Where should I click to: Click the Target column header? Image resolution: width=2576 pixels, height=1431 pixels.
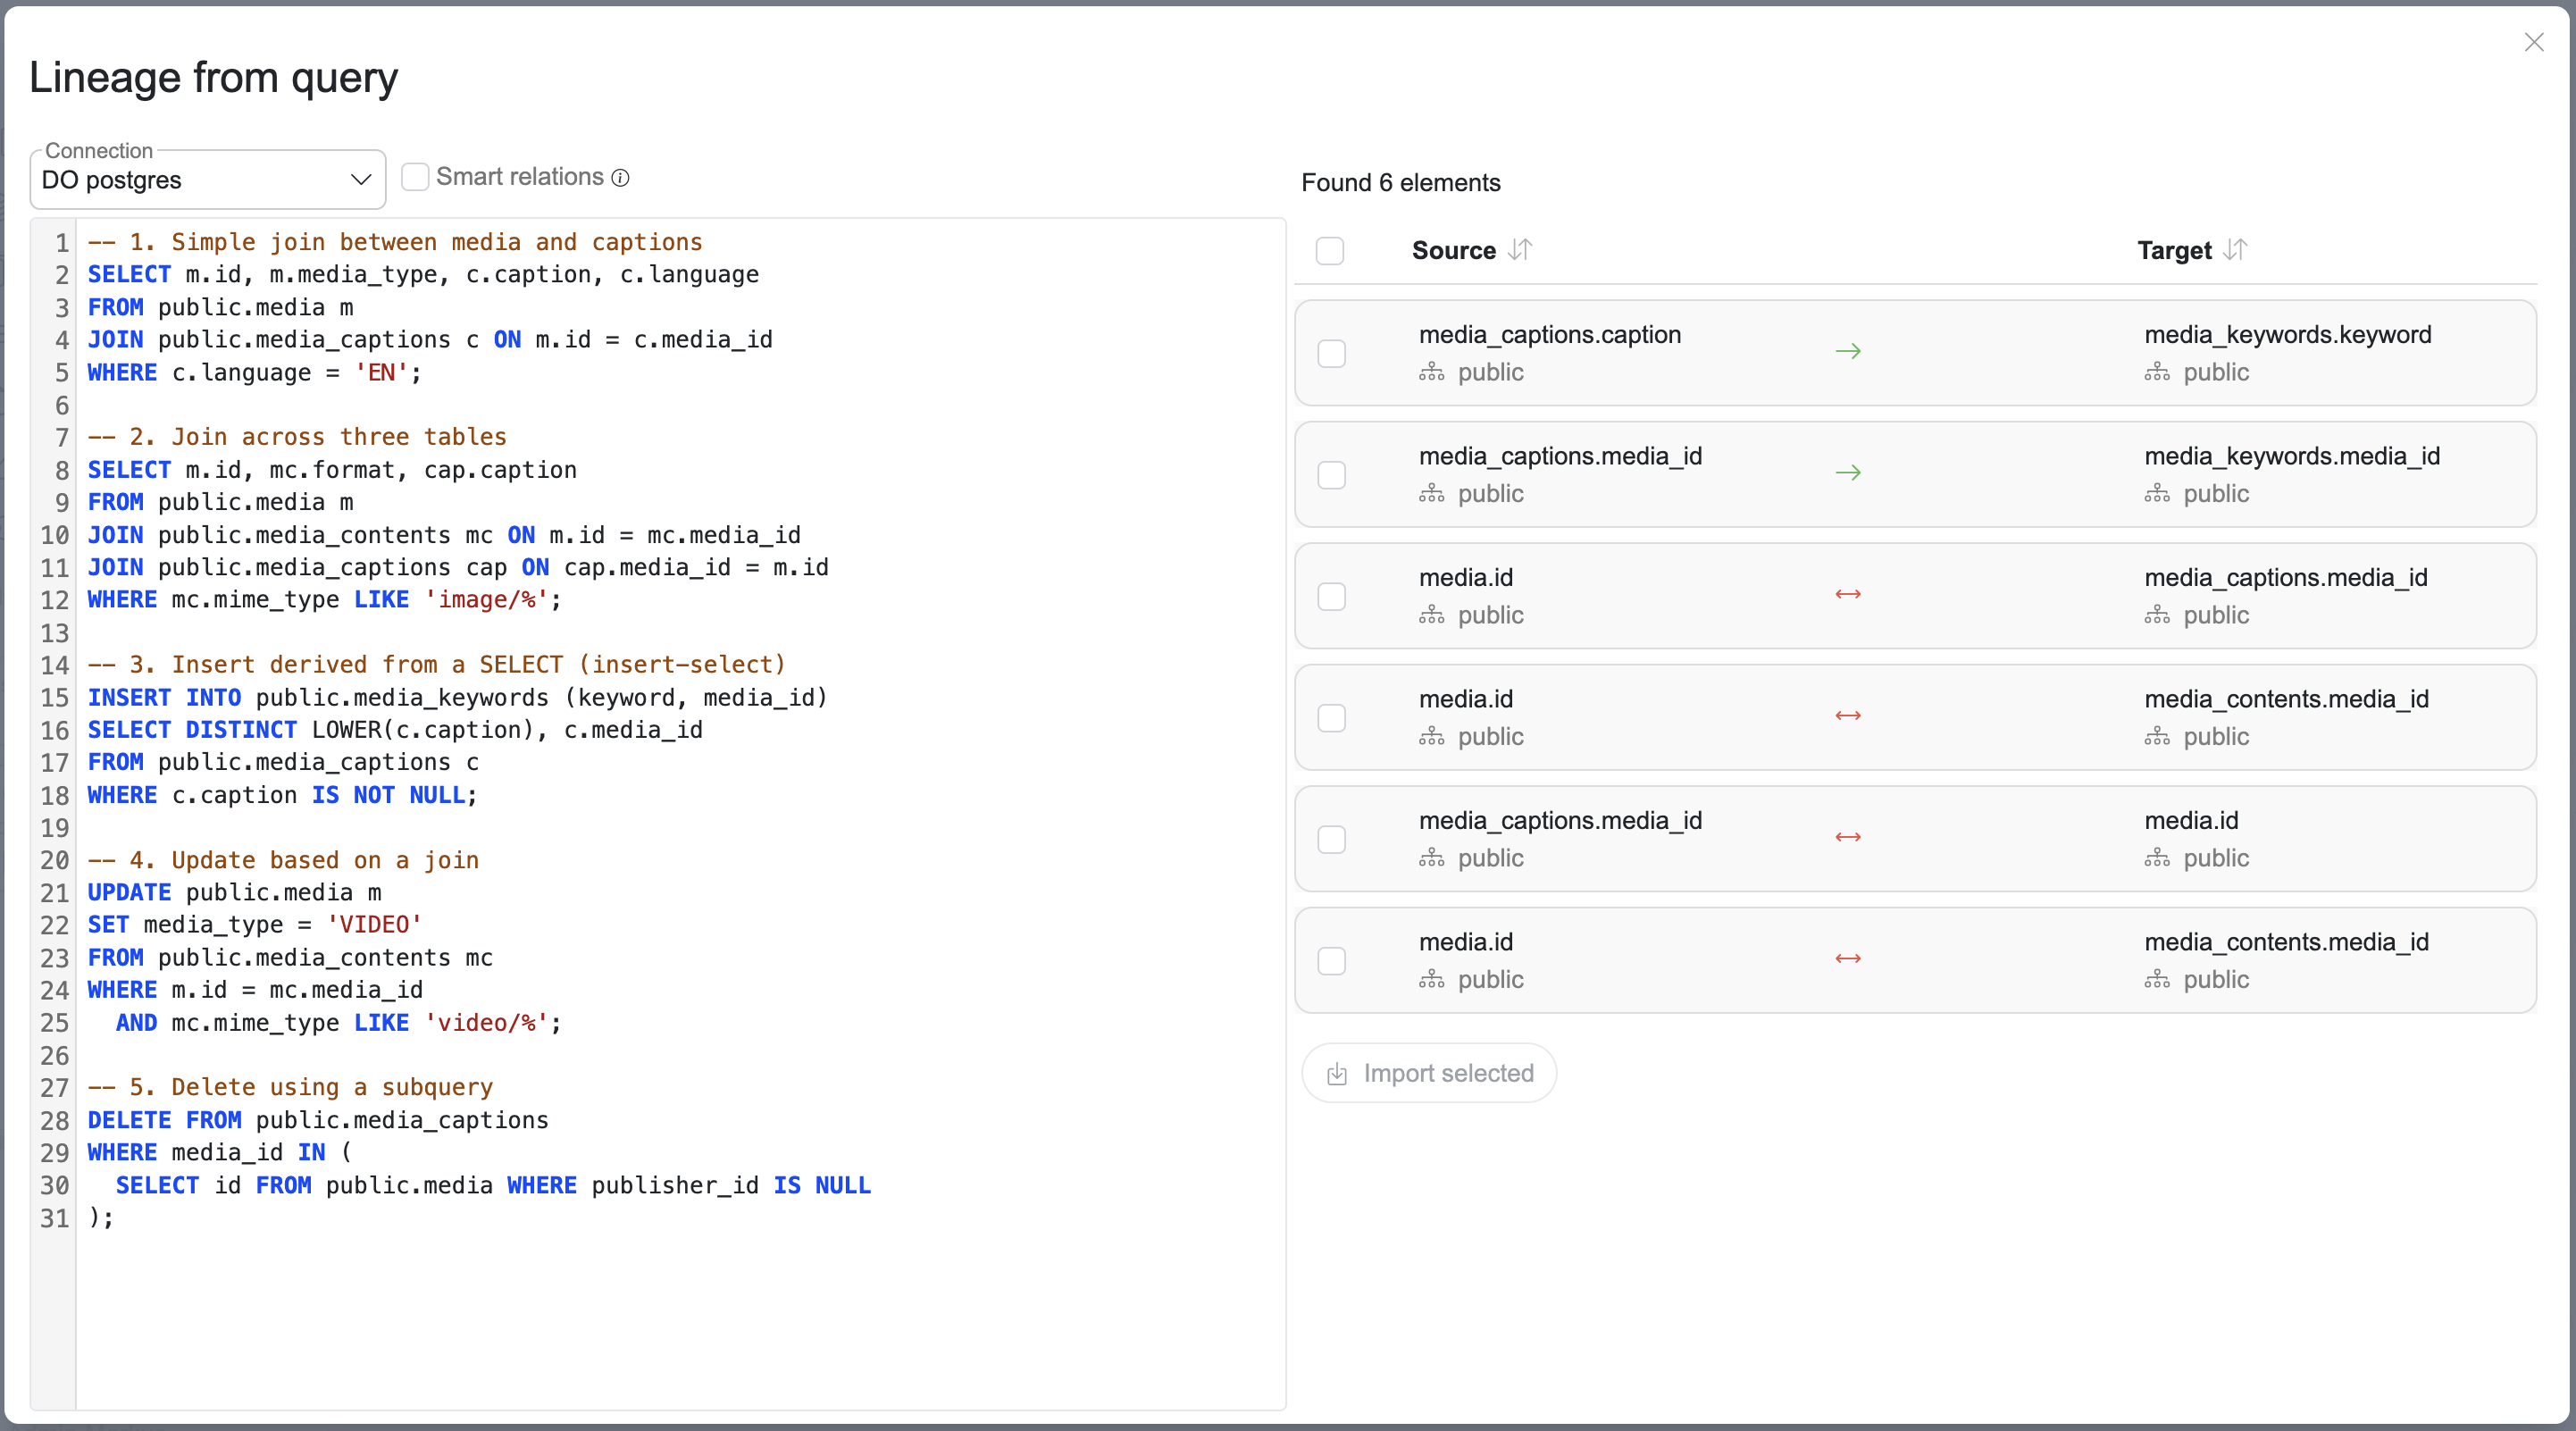click(x=2173, y=250)
